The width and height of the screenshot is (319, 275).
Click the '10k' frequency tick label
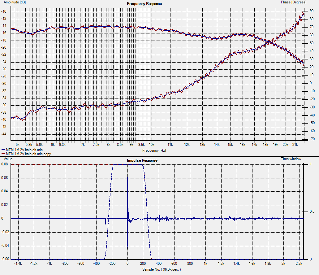(x=152, y=145)
